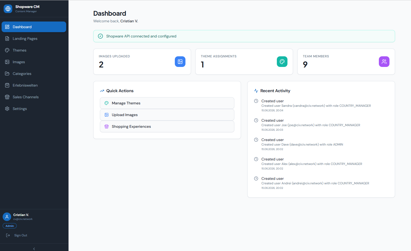Click the Recent Activity heading

coord(275,91)
